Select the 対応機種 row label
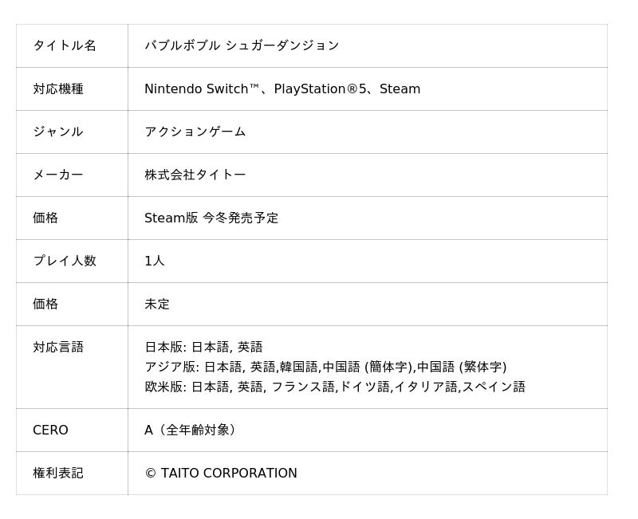The height and width of the screenshot is (519, 638). point(58,88)
